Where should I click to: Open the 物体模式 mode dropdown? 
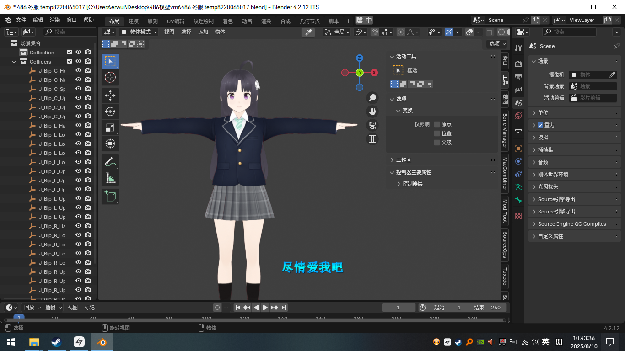139,32
